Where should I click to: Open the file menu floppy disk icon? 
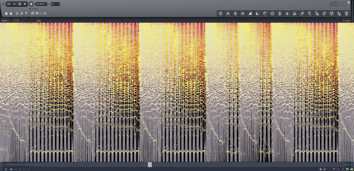click(x=6, y=13)
